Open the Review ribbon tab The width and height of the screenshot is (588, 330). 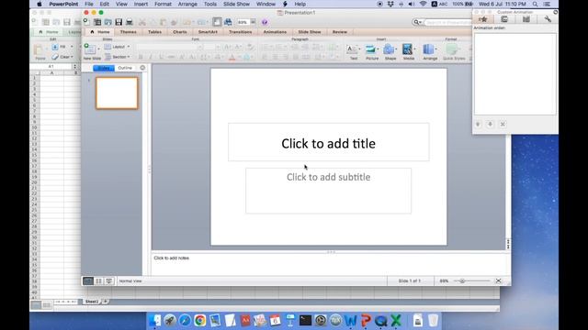pos(339,32)
